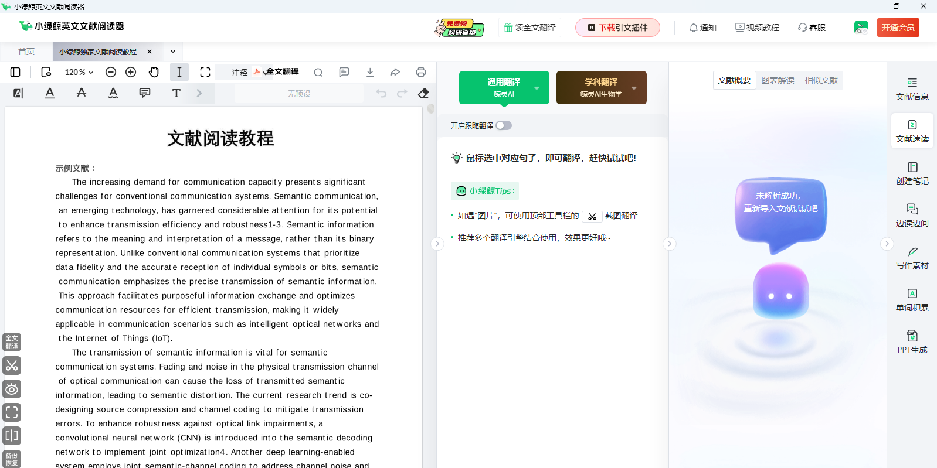
Task: Open the 120% zoom level dropdown
Action: [x=79, y=72]
